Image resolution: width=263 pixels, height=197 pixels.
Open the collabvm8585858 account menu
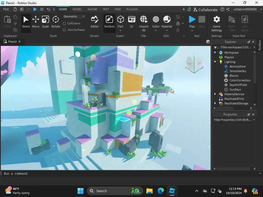point(245,9)
